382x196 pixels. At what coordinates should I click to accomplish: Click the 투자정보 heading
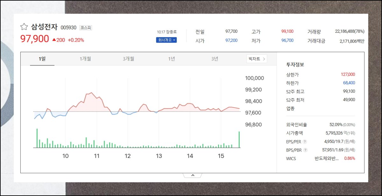point(295,64)
